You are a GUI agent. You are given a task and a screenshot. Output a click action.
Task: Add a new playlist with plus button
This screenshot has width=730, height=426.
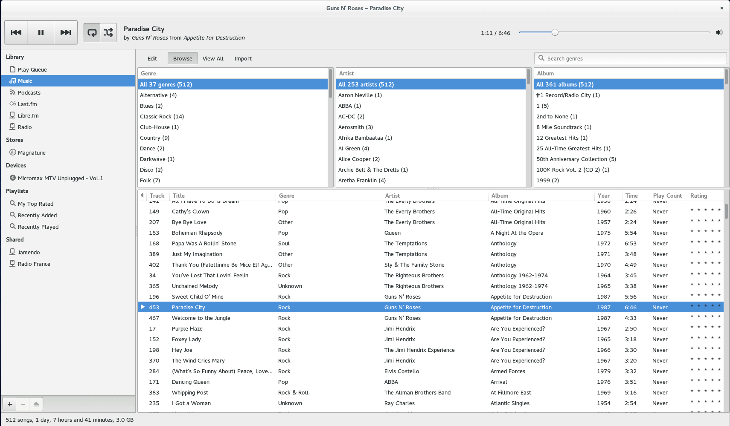[x=10, y=404]
